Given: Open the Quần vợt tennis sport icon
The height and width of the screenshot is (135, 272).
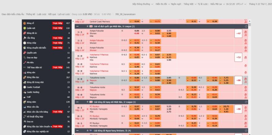Looking at the screenshot, I should point(24,28).
